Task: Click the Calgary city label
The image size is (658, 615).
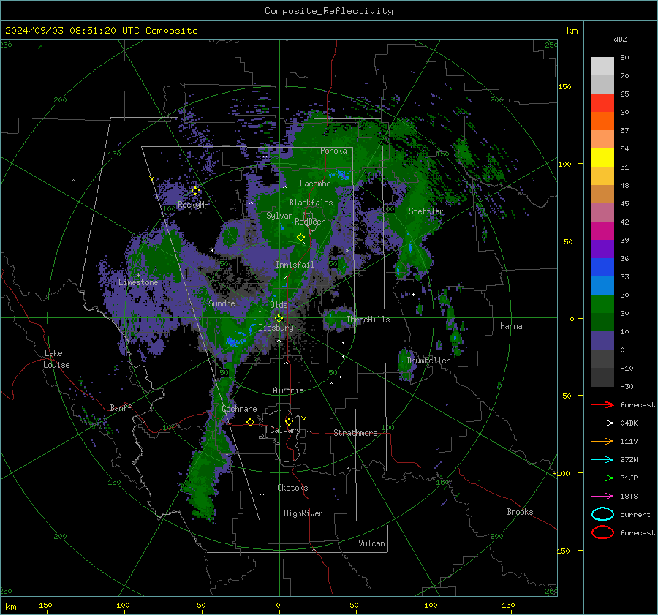Action: [x=285, y=430]
